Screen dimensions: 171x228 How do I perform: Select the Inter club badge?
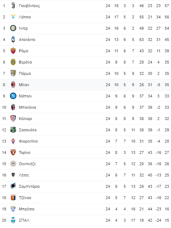pyautogui.click(x=13, y=28)
